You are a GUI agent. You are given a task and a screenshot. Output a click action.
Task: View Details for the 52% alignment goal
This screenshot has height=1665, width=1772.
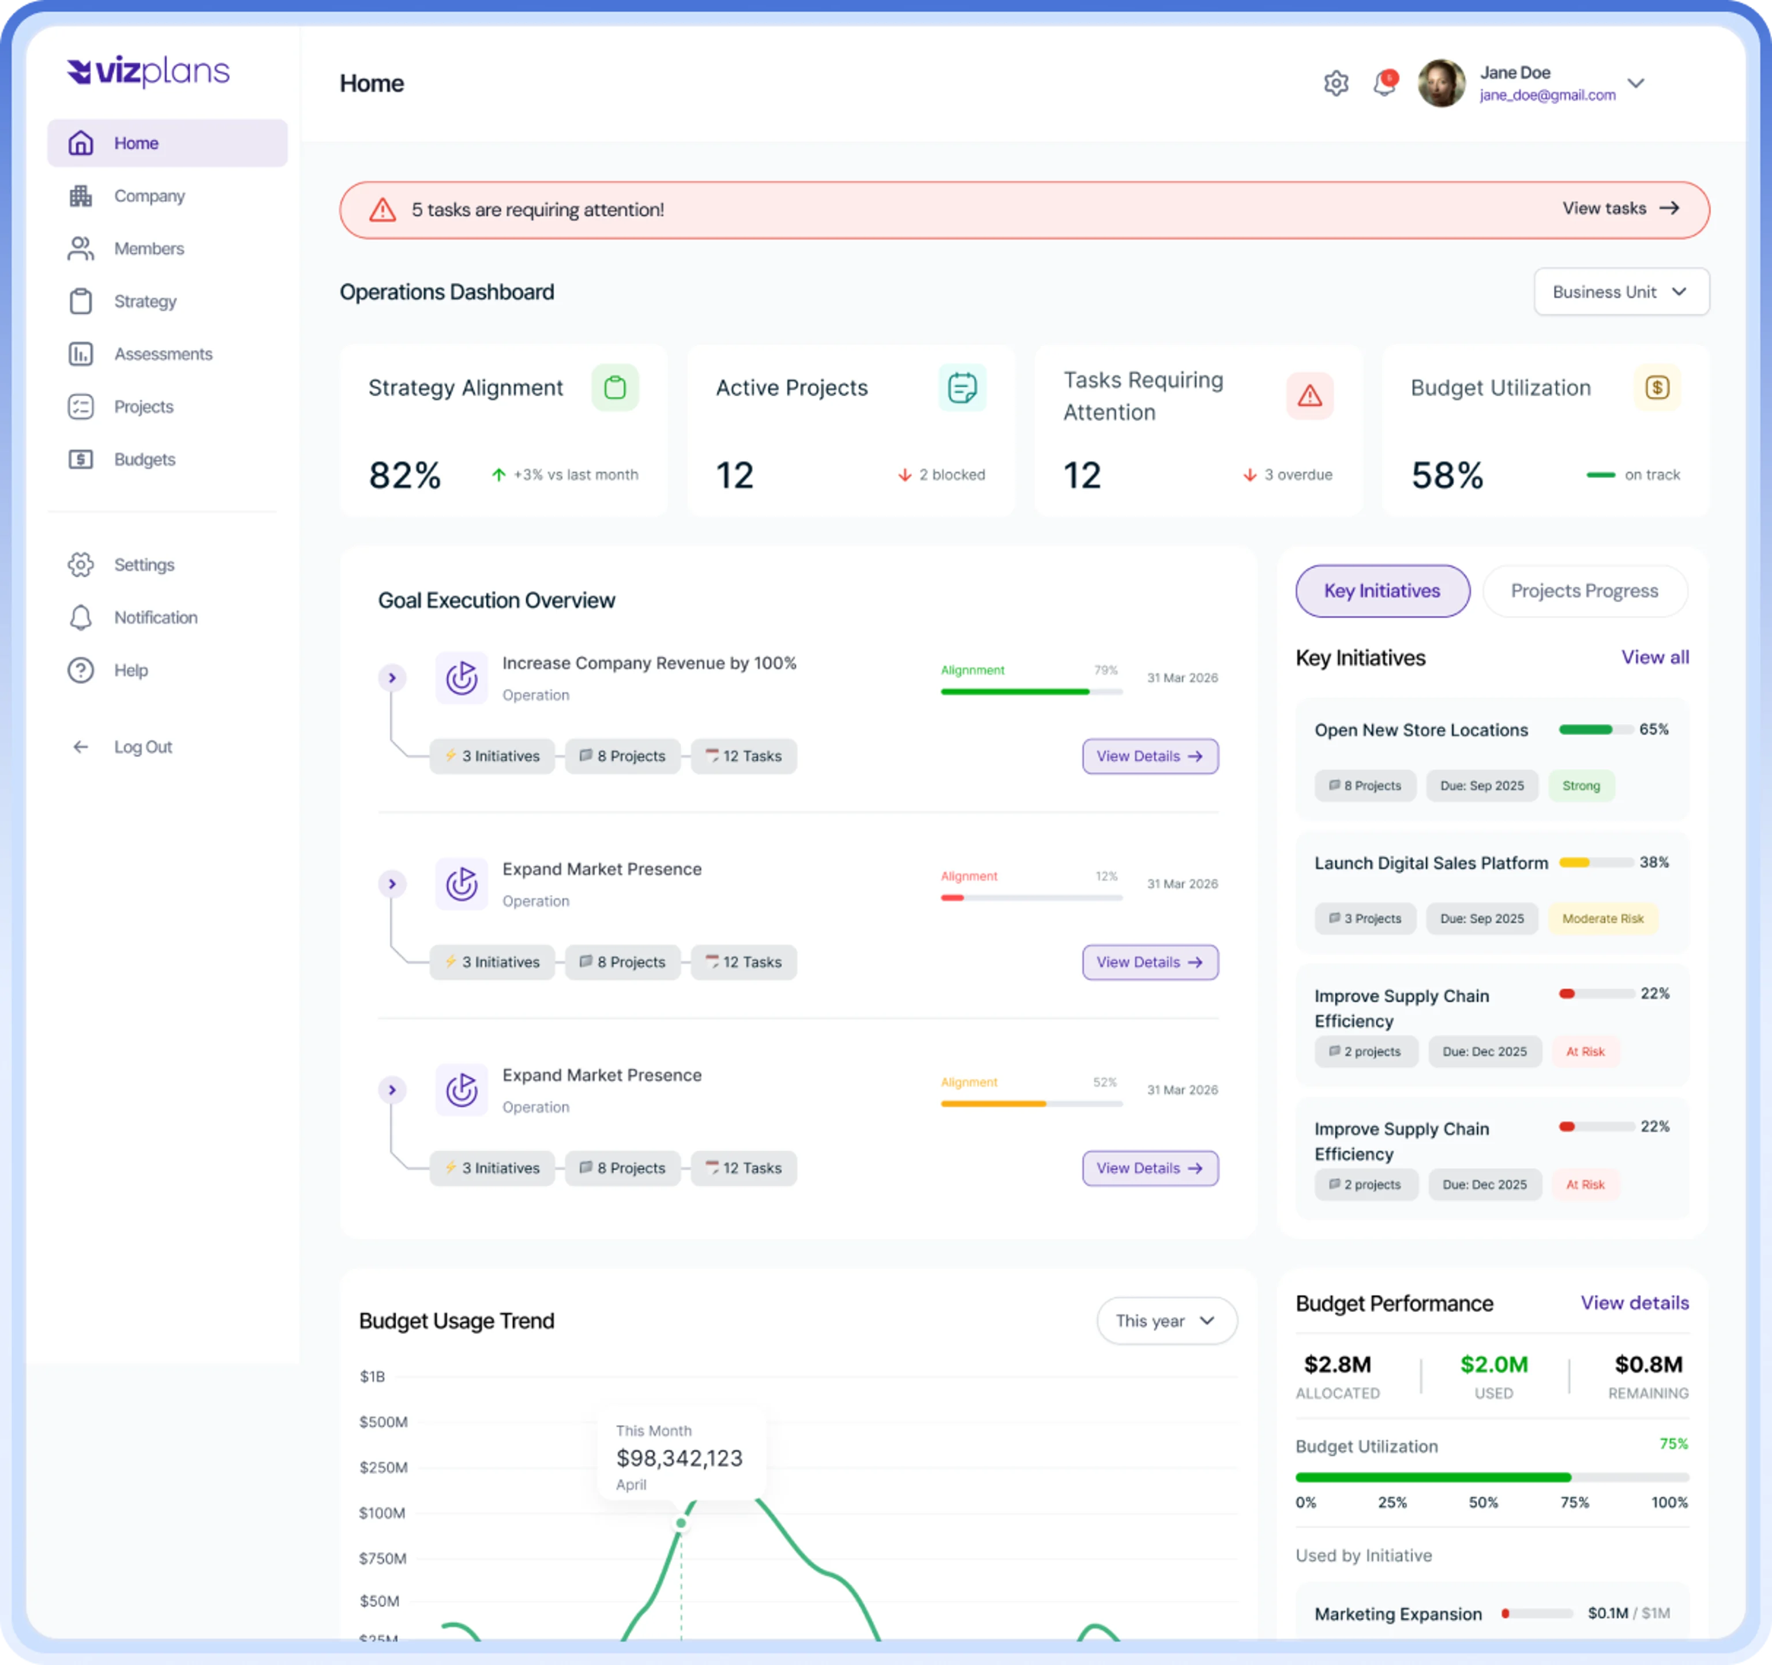pyautogui.click(x=1150, y=1168)
